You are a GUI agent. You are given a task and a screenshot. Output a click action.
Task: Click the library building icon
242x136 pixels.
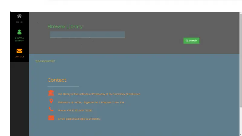[x=51, y=93]
